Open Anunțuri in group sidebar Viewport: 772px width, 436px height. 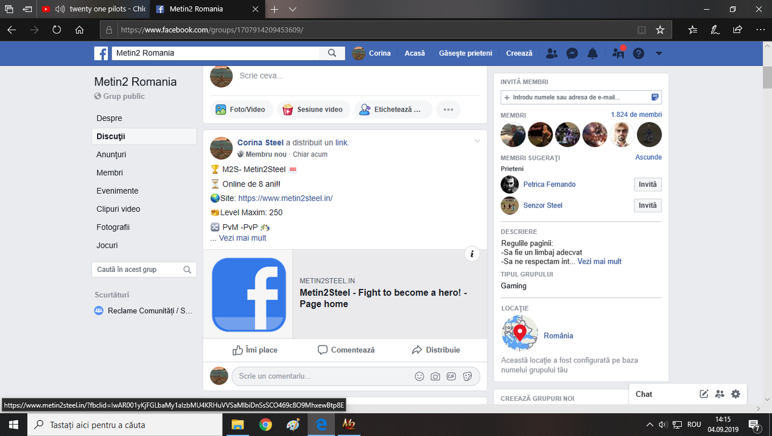pyautogui.click(x=112, y=154)
